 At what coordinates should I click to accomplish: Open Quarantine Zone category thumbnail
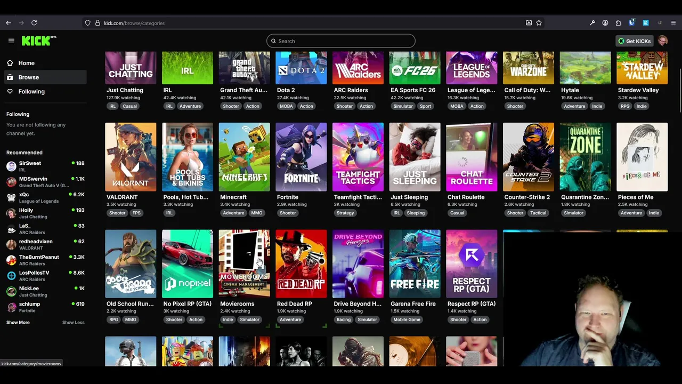pos(585,157)
